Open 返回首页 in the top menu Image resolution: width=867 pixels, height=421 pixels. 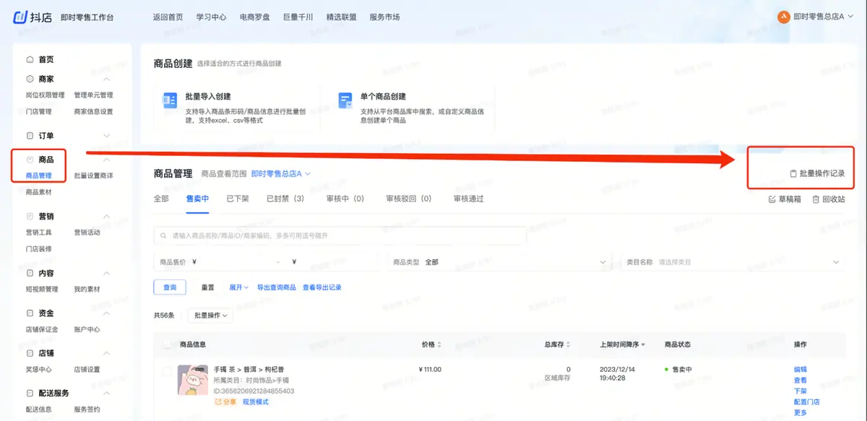point(168,17)
